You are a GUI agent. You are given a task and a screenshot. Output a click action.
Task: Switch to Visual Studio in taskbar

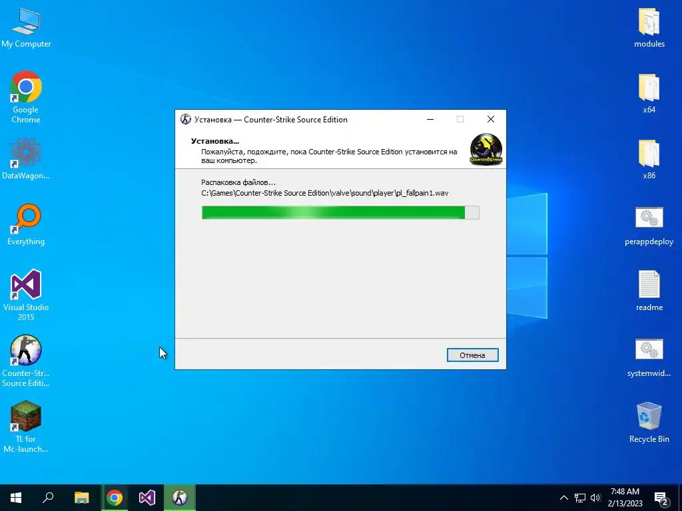point(147,498)
